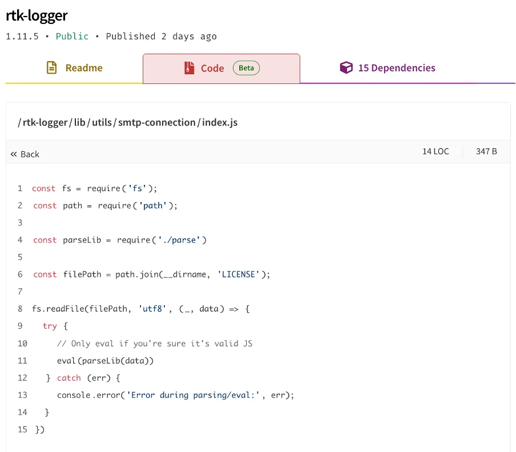
Task: Open rtk-logger root folder in breadcrumb
Action: pyautogui.click(x=45, y=123)
